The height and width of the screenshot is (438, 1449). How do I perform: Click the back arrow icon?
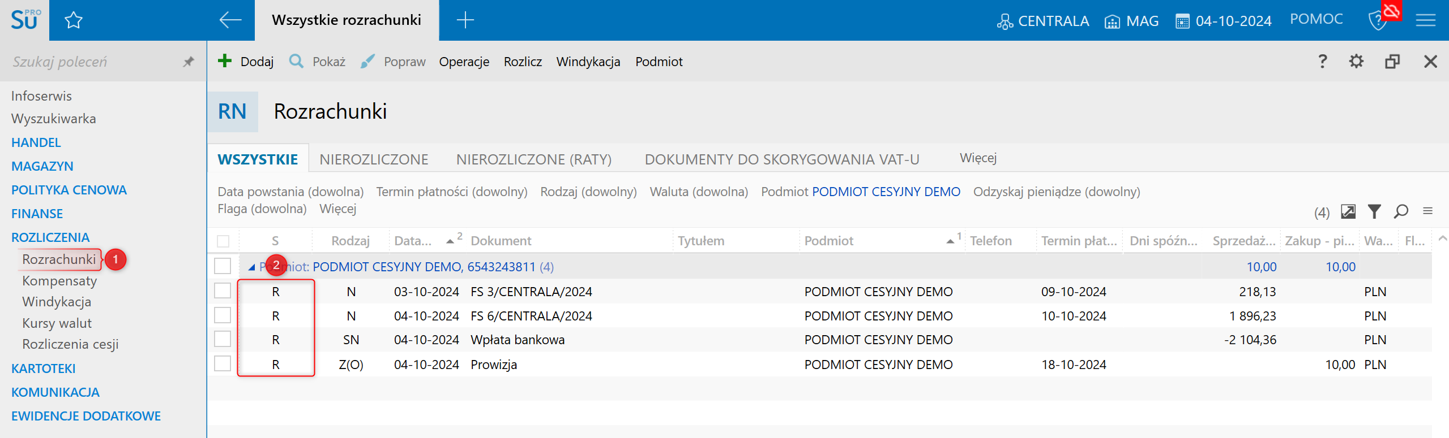click(230, 20)
